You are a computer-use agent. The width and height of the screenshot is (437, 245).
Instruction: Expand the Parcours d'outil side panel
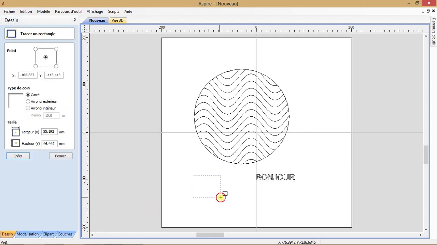[434, 31]
